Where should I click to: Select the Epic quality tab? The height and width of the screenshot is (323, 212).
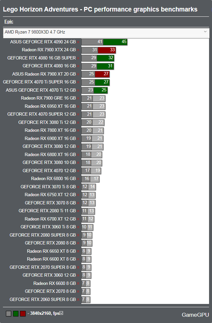click(9, 22)
